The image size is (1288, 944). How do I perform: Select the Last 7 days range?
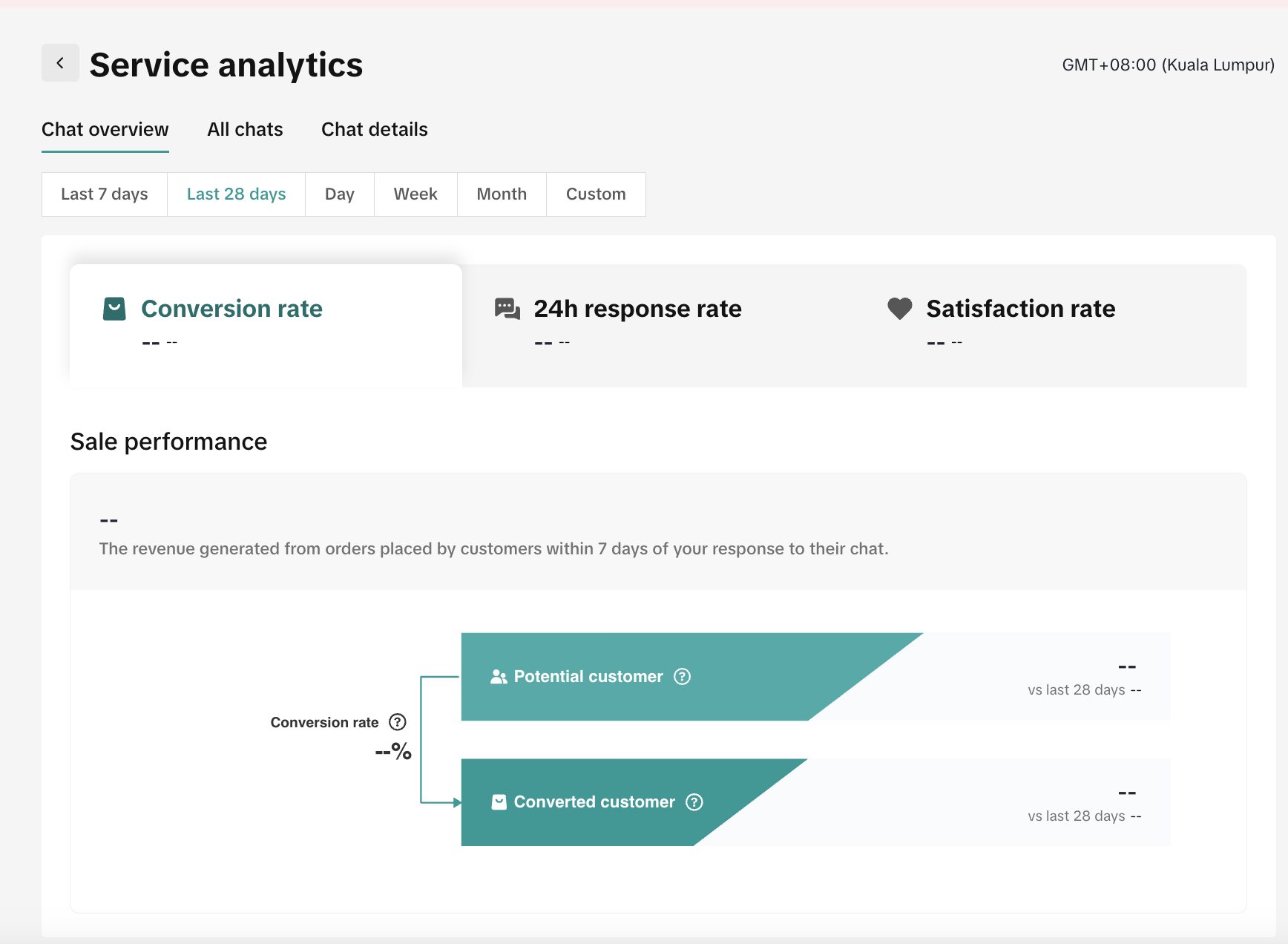[105, 194]
